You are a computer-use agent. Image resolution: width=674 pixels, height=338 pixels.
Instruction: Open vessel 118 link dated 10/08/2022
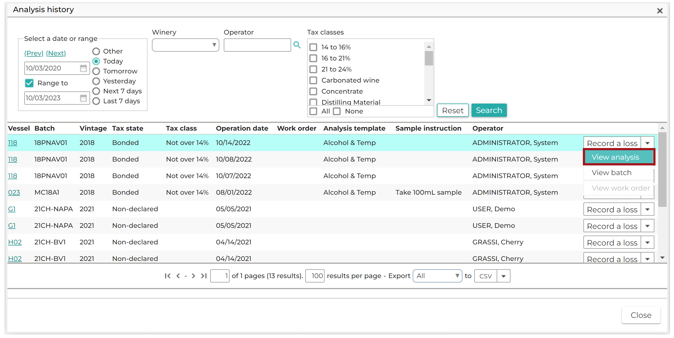click(x=12, y=159)
